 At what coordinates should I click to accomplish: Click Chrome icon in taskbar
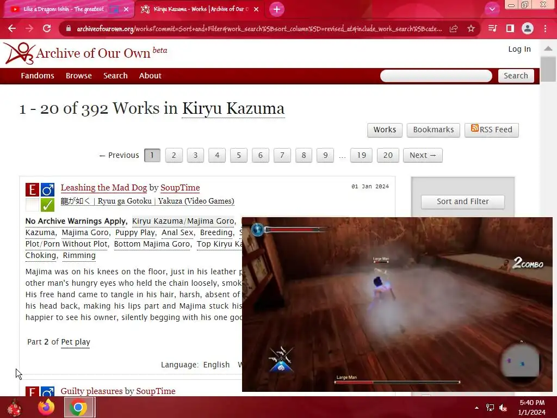[78, 407]
